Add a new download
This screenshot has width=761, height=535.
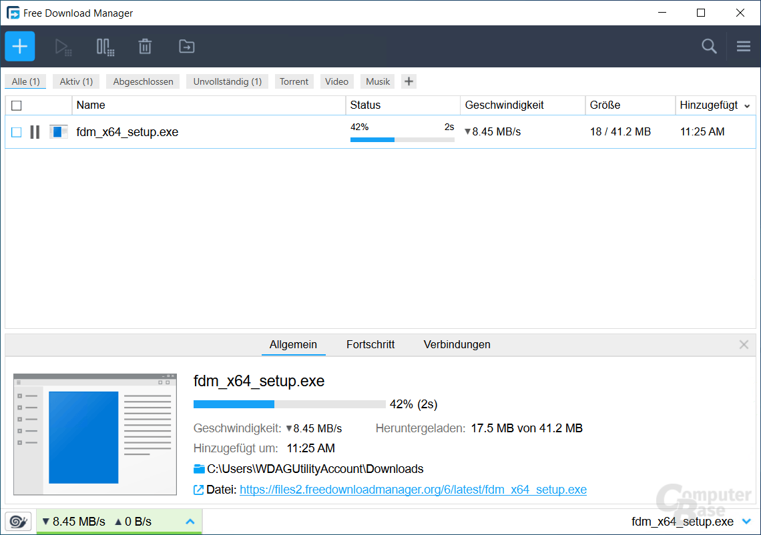(19, 46)
